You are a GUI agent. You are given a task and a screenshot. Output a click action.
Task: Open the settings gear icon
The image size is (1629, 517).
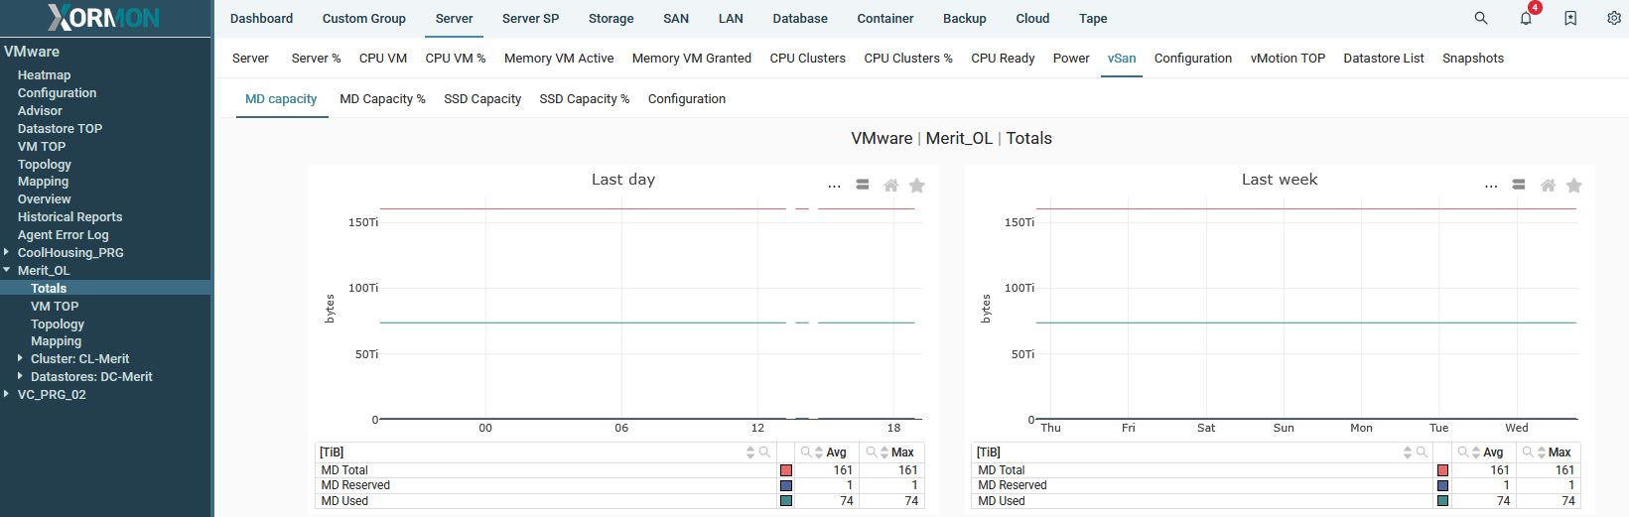[1614, 18]
